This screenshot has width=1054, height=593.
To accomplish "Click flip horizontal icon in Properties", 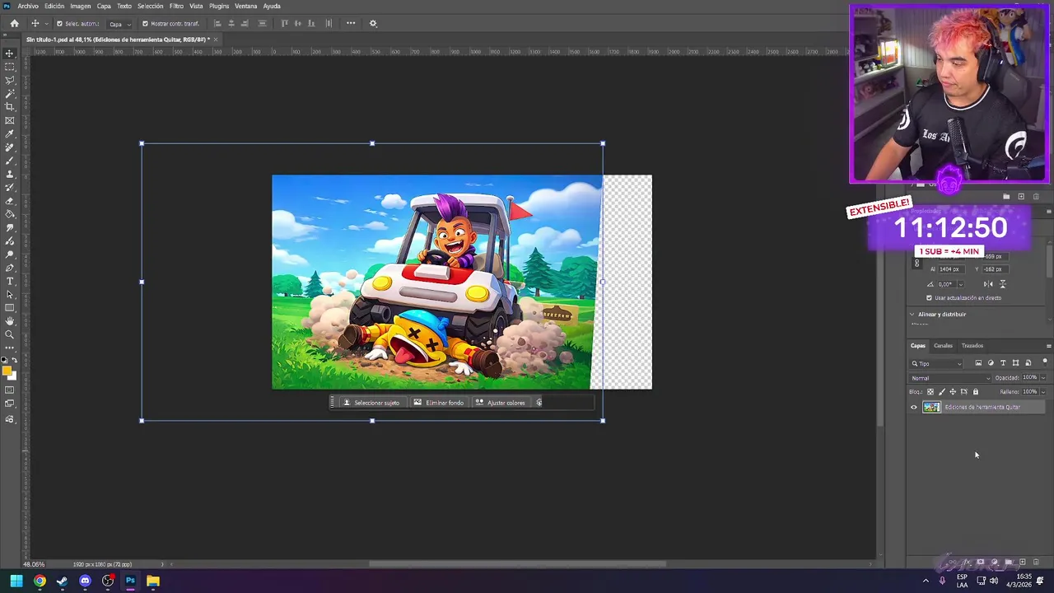I will coord(988,284).
